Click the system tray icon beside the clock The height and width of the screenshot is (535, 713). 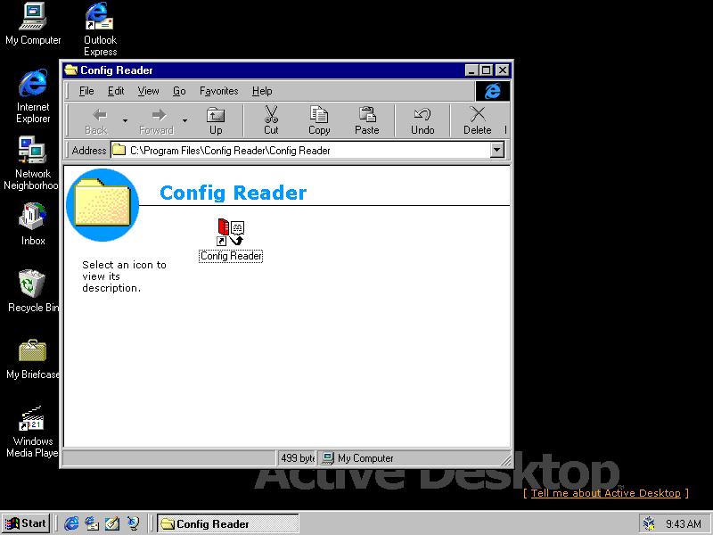(649, 523)
